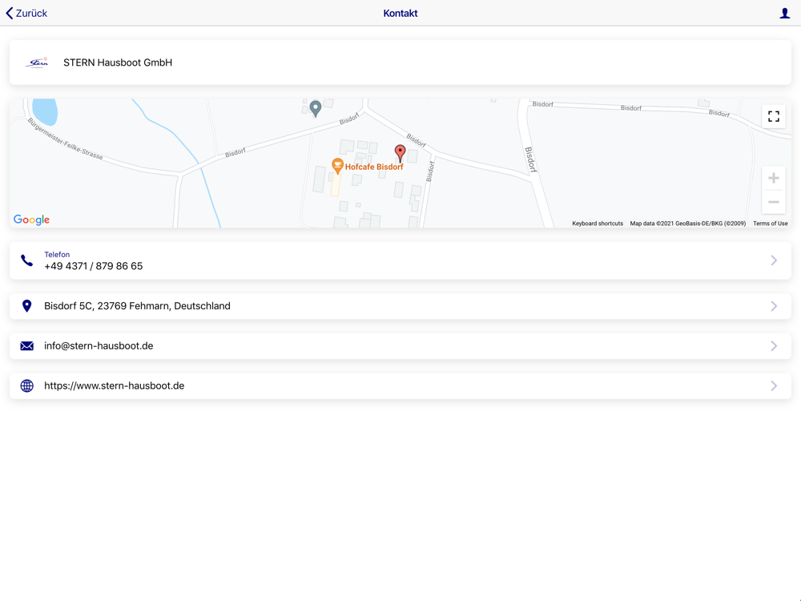Click the address location pin icon
801x601 pixels.
coord(26,306)
